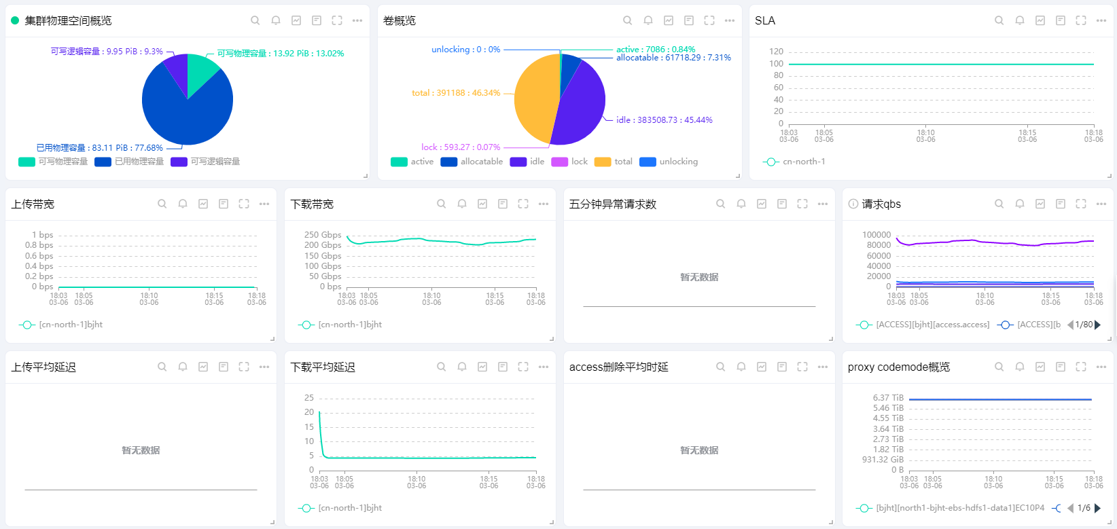The image size is (1117, 529).
Task: Toggle lock legend in 卷概览
Action: tap(569, 162)
